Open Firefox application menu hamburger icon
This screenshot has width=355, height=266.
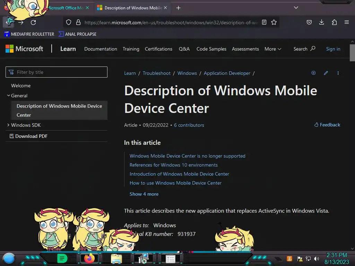tap(346, 22)
